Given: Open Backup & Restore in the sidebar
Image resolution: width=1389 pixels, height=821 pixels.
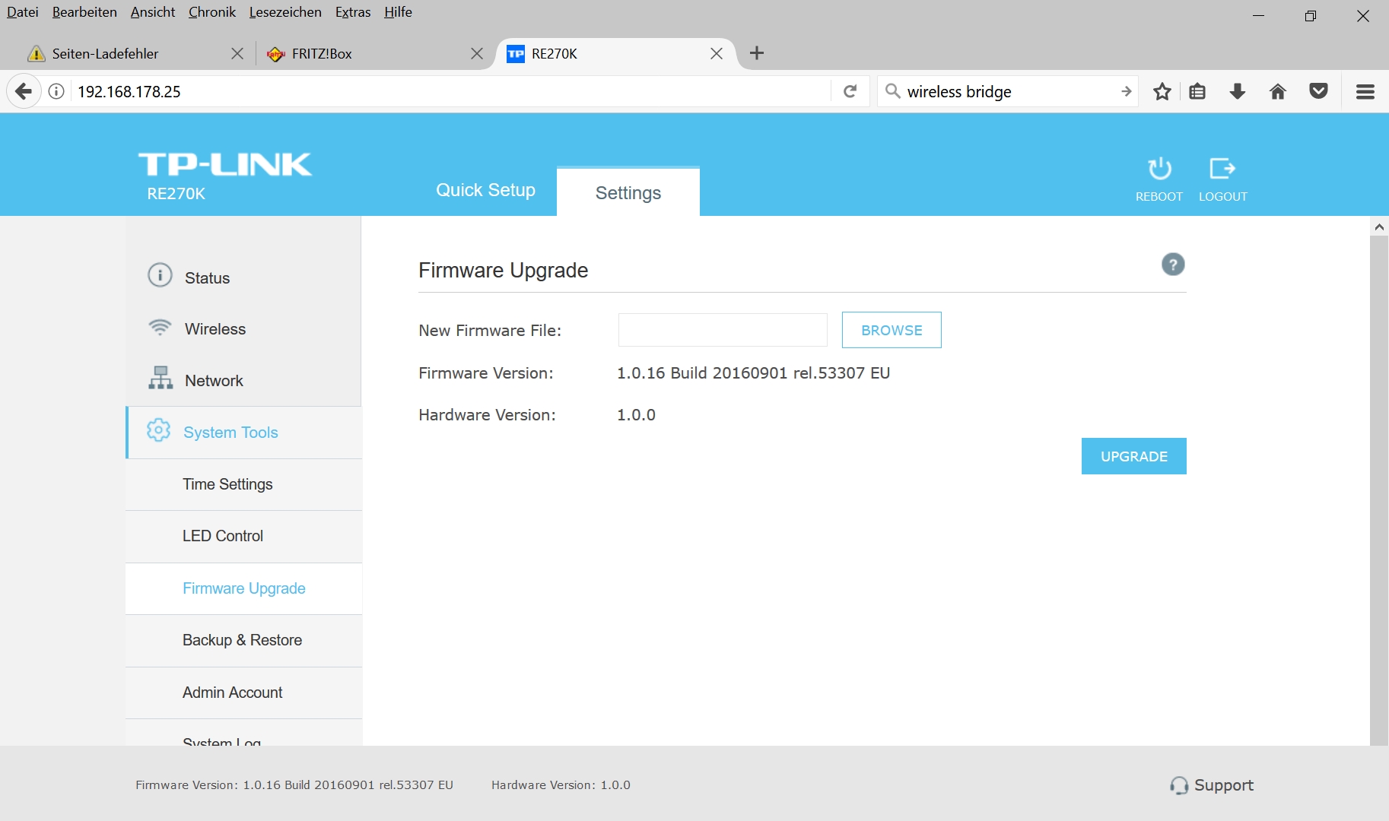Looking at the screenshot, I should click(x=243, y=641).
